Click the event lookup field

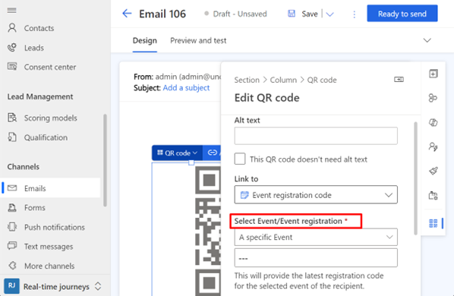point(316,258)
